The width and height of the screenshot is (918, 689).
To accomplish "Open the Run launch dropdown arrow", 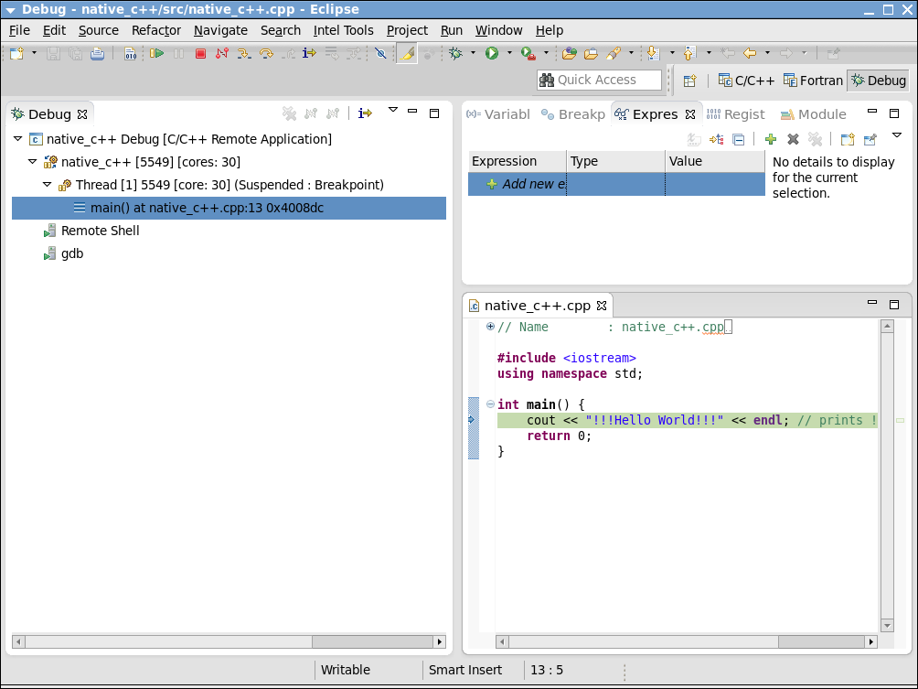I will pos(509,53).
